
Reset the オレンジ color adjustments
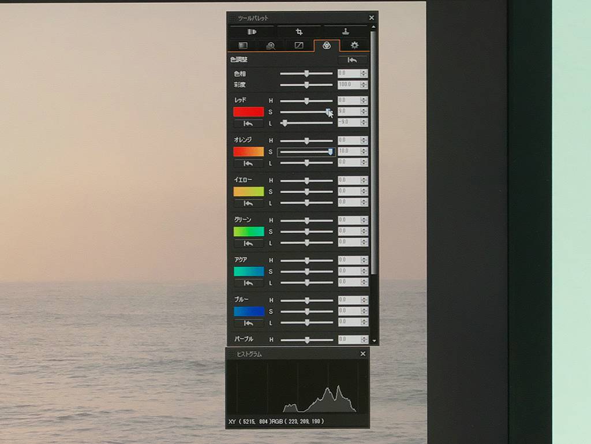tap(248, 163)
